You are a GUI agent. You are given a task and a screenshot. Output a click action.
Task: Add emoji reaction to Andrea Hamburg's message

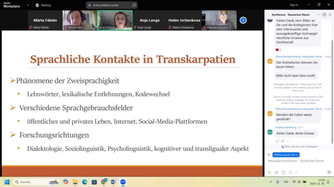pos(283,141)
